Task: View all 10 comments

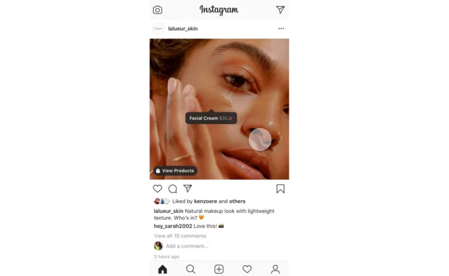Action: pos(180,236)
